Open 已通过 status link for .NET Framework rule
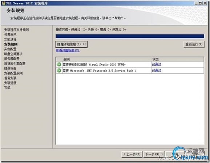This screenshot has width=210, height=163. pos(157,70)
